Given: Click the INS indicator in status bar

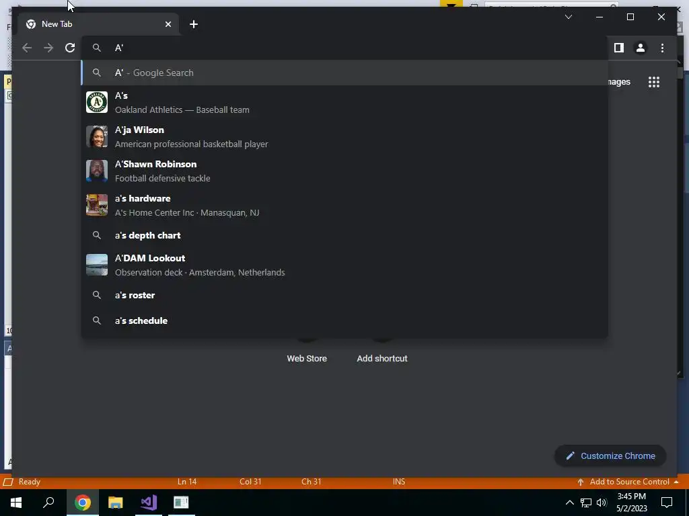Looking at the screenshot, I should coord(399,482).
